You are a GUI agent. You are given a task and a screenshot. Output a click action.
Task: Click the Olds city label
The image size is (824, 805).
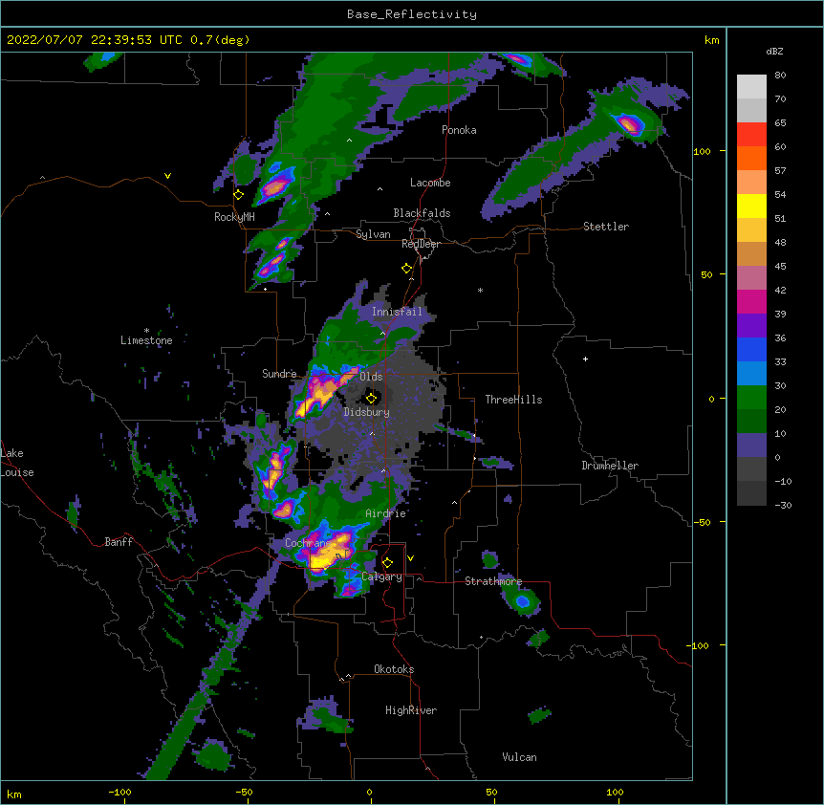point(371,377)
